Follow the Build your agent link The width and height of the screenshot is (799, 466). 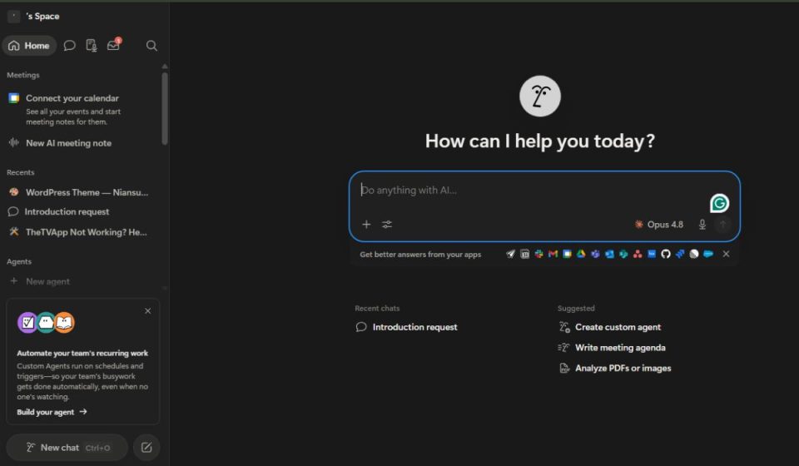click(52, 412)
